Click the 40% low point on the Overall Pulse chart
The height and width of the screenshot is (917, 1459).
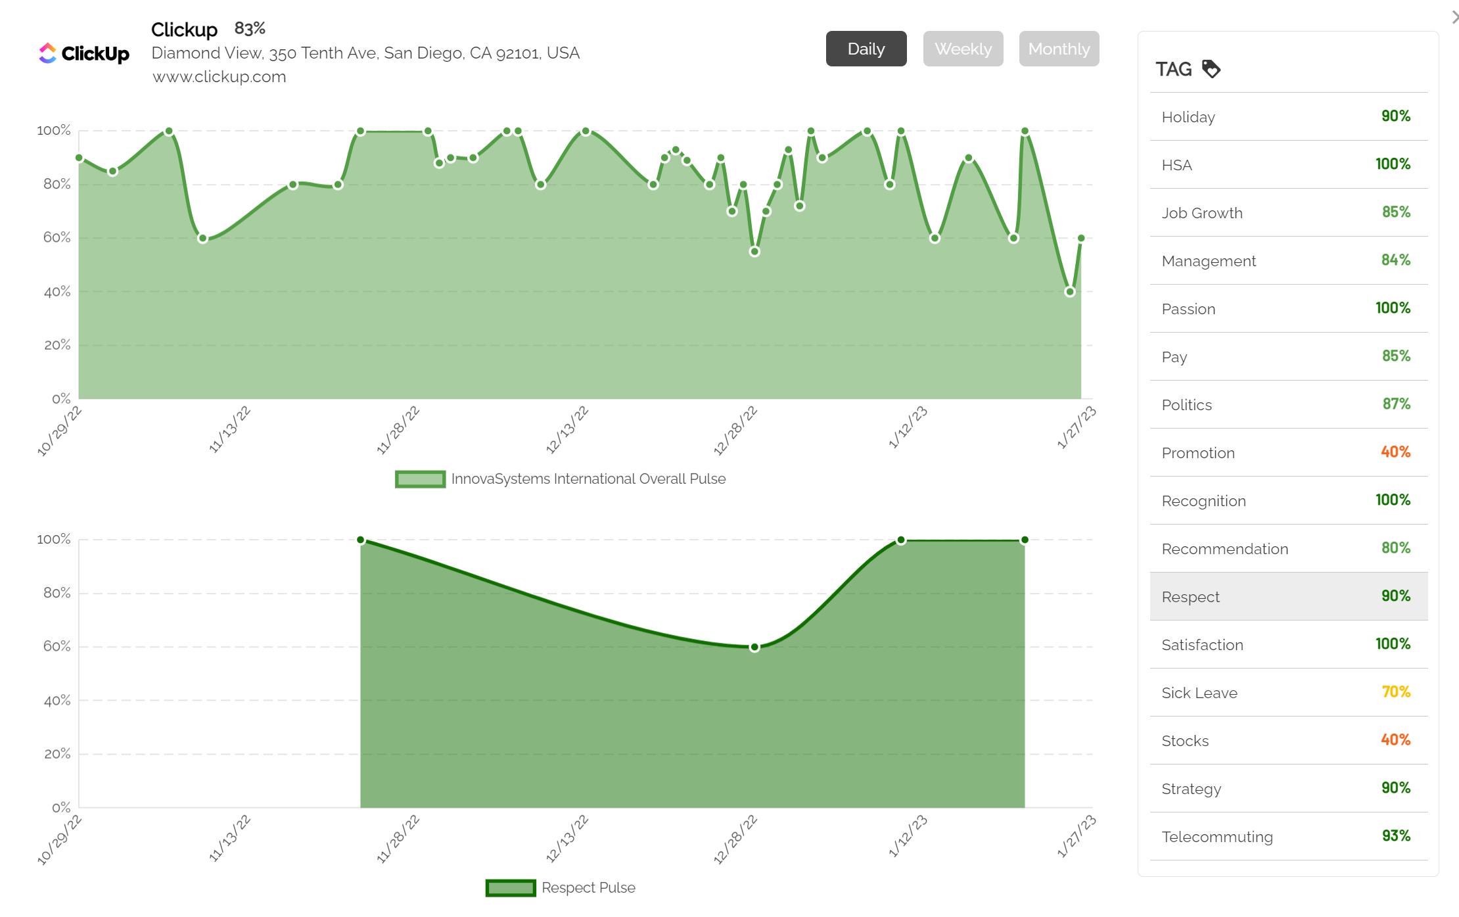1070,292
